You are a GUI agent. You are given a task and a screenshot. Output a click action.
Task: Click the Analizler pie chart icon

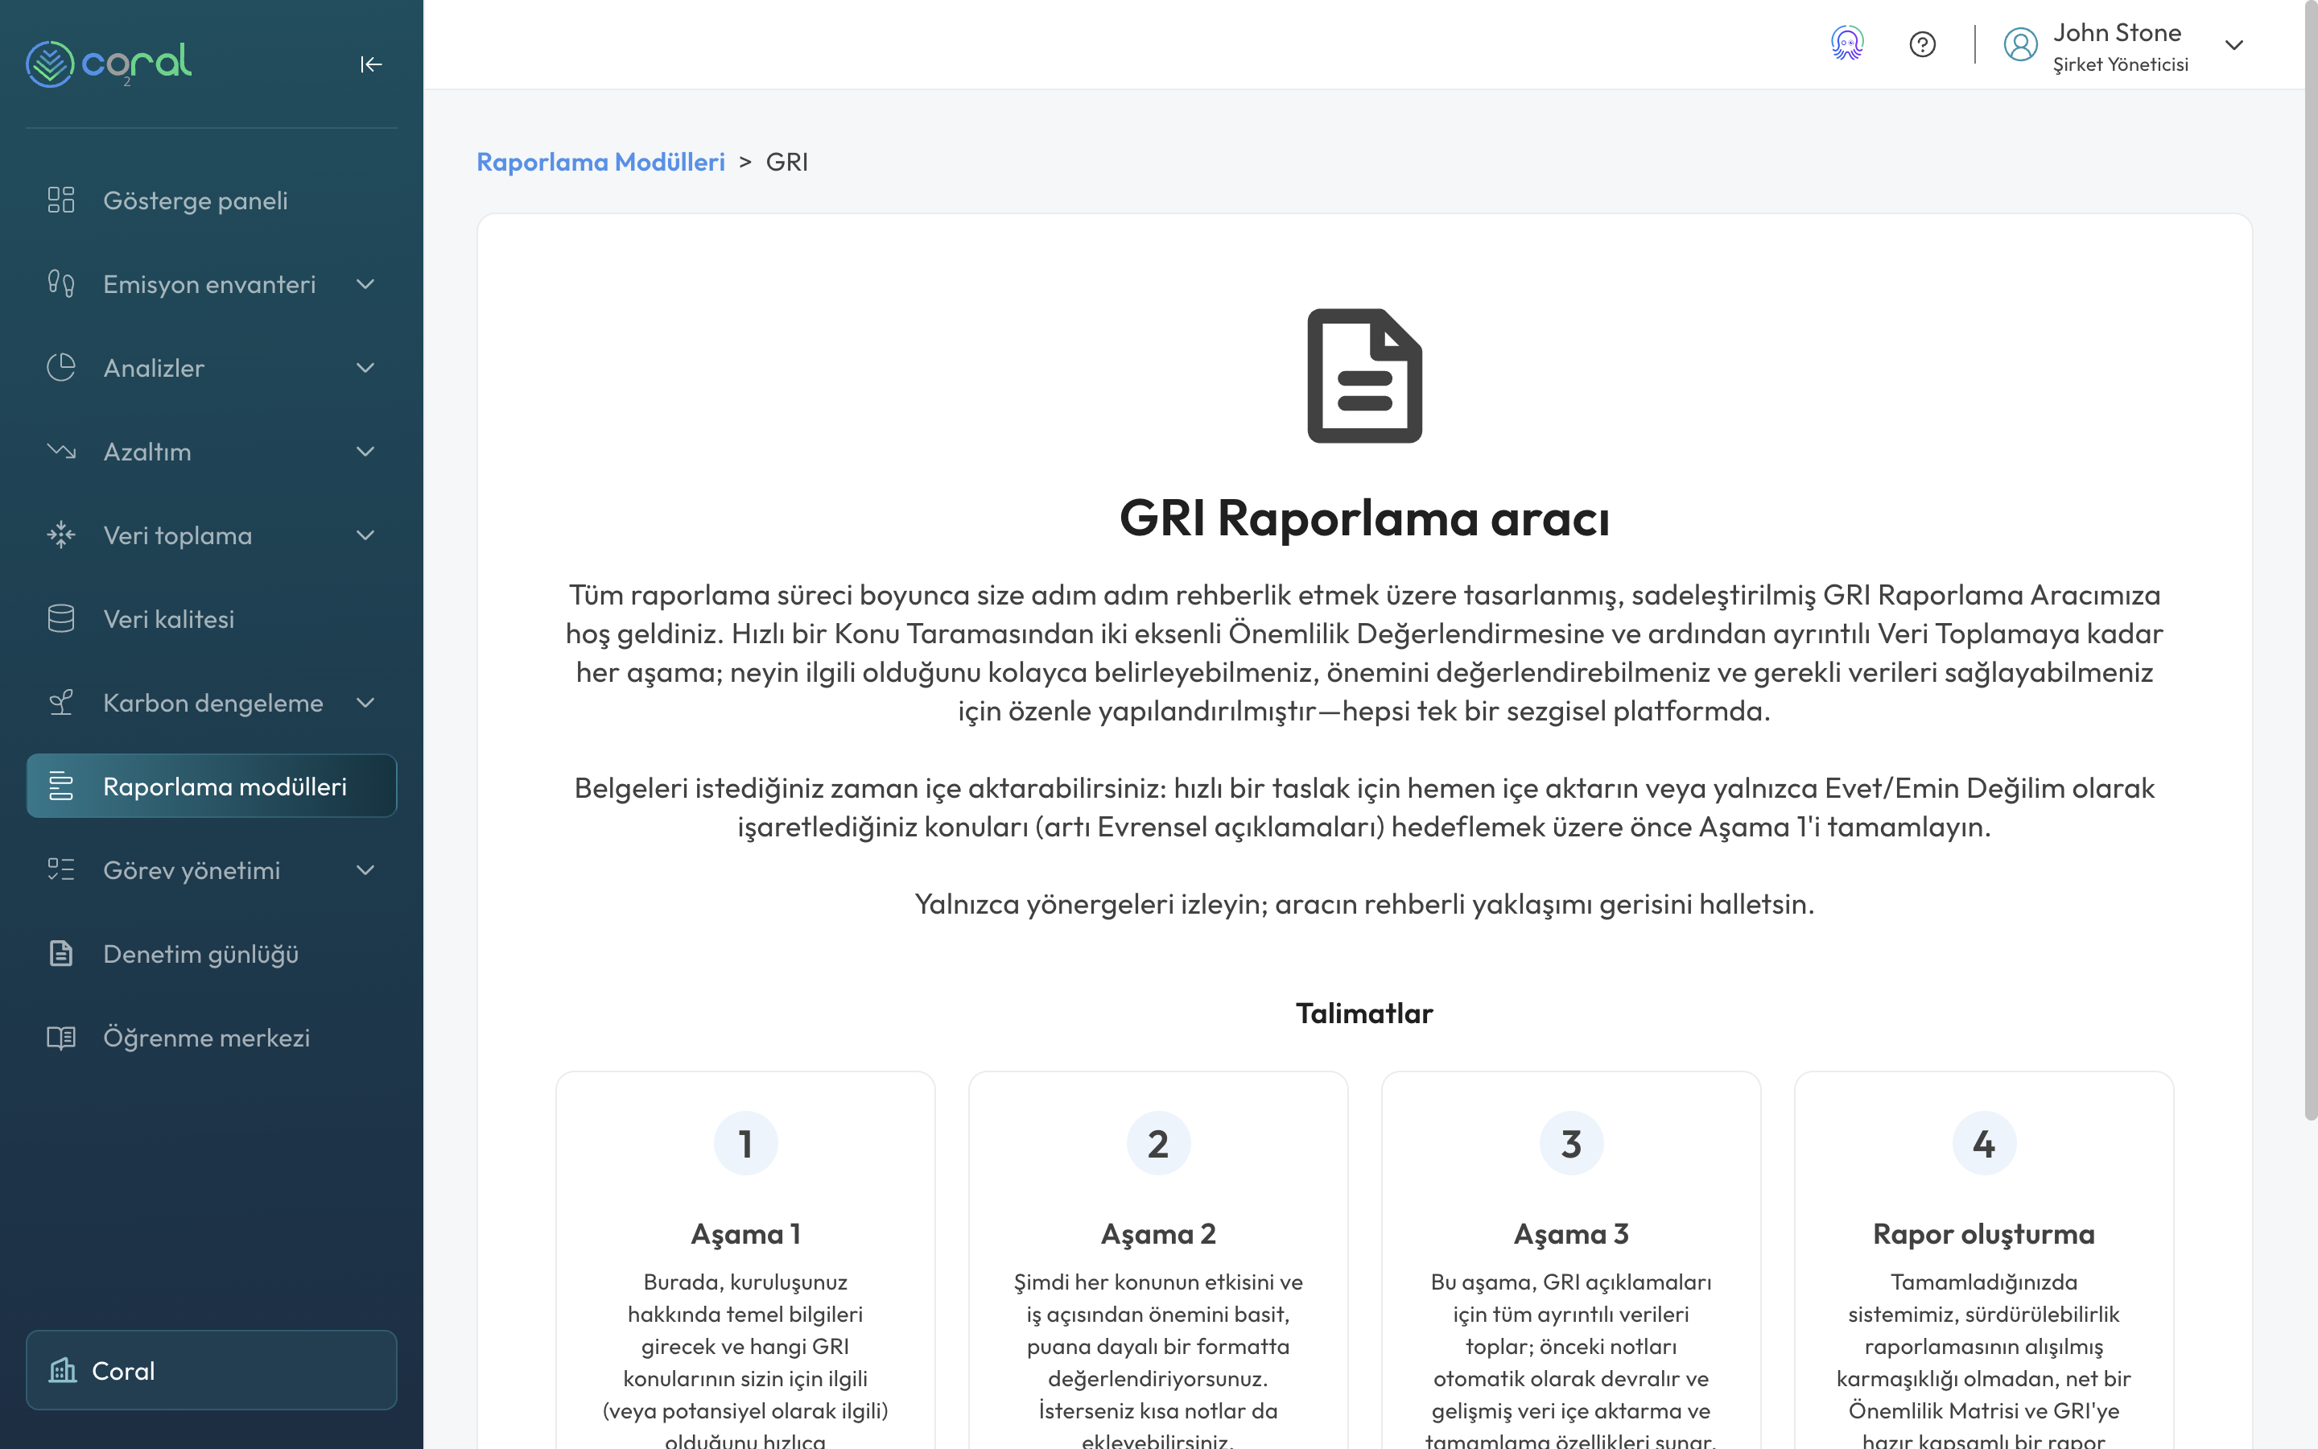[x=61, y=368]
